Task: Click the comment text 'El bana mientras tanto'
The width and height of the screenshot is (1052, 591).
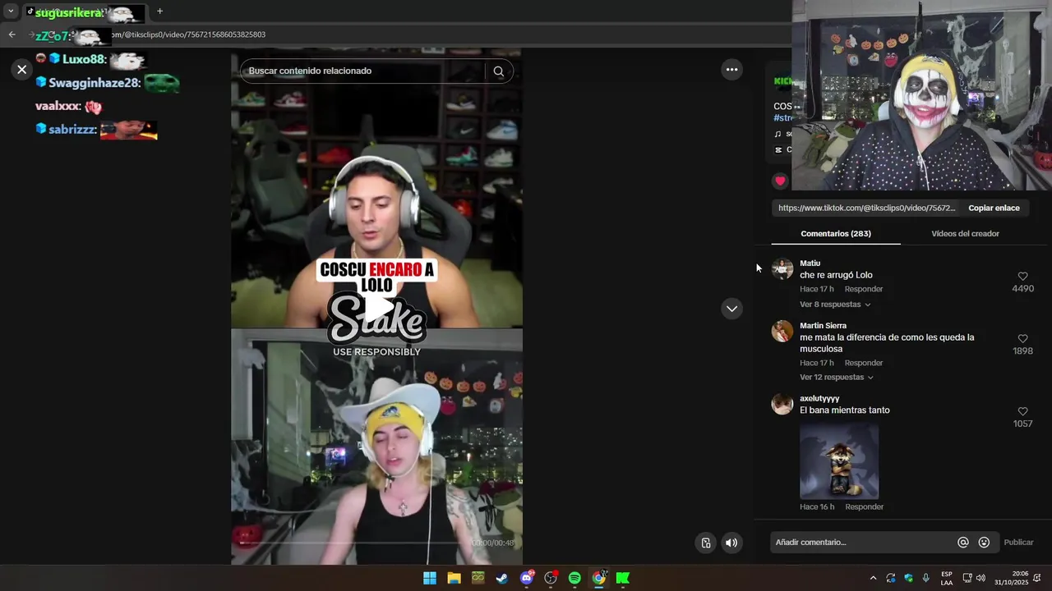Action: click(845, 410)
